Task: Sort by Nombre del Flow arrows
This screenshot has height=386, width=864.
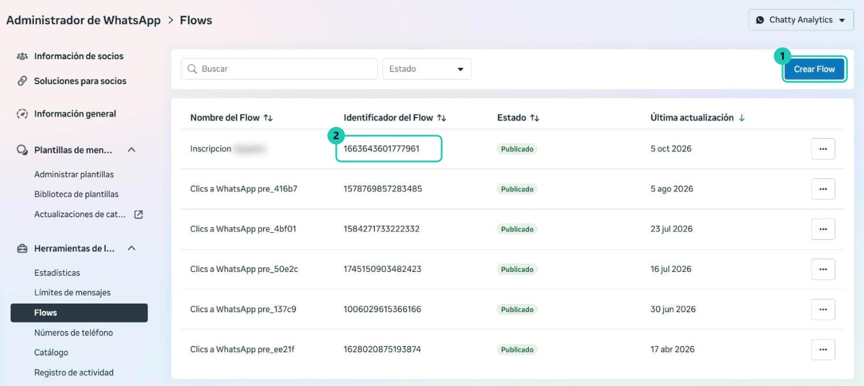Action: [x=268, y=118]
